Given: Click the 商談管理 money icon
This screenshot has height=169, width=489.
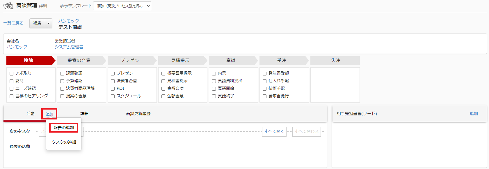Looking at the screenshot, I should click(8, 6).
